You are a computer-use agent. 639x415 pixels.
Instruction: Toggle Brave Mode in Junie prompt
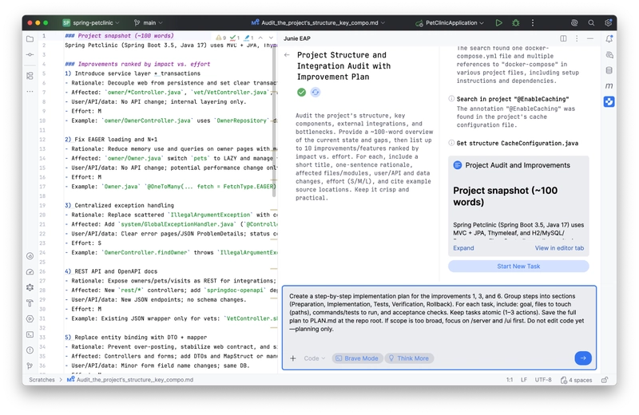[x=356, y=358]
